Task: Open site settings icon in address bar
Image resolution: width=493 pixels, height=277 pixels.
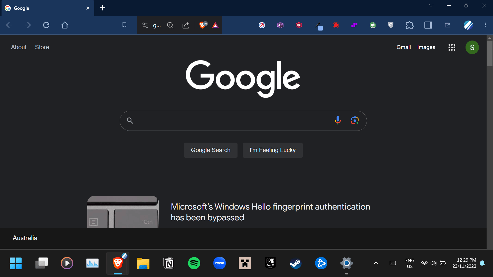Action: [x=145, y=25]
